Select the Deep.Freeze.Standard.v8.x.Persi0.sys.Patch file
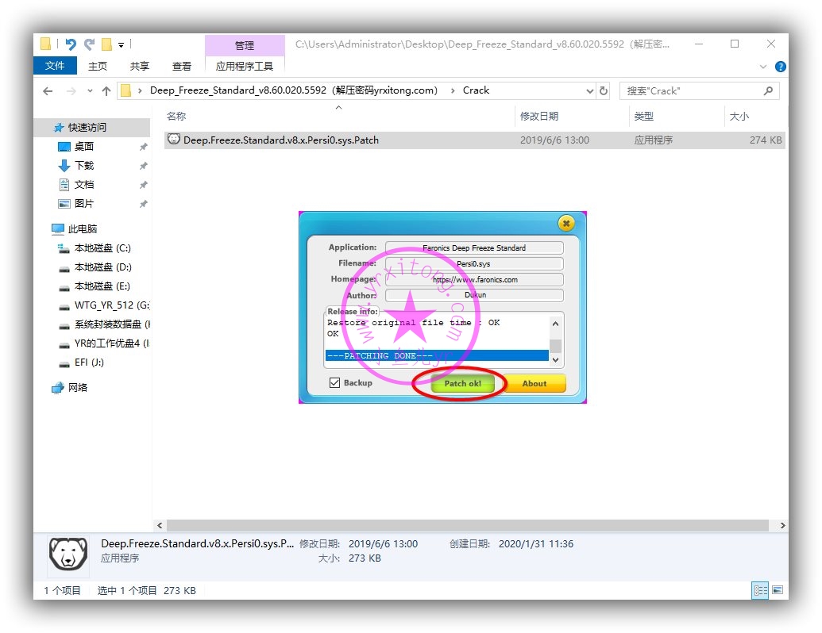This screenshot has height=633, width=822. coord(474,140)
